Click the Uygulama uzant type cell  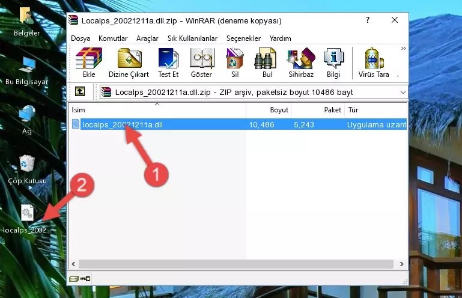point(377,125)
